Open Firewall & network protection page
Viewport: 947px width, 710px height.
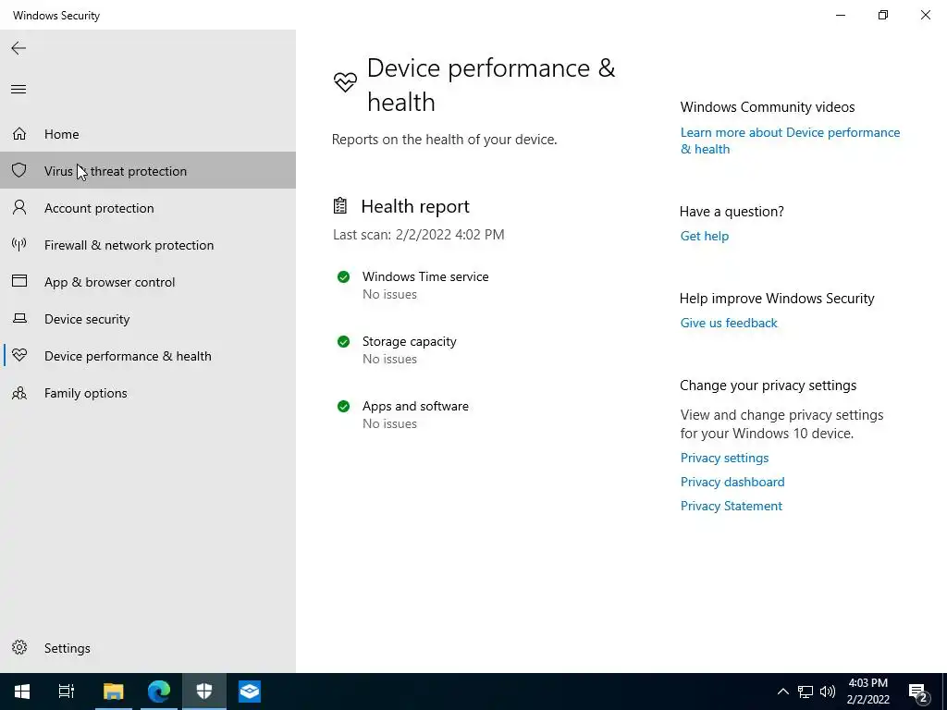point(148,244)
